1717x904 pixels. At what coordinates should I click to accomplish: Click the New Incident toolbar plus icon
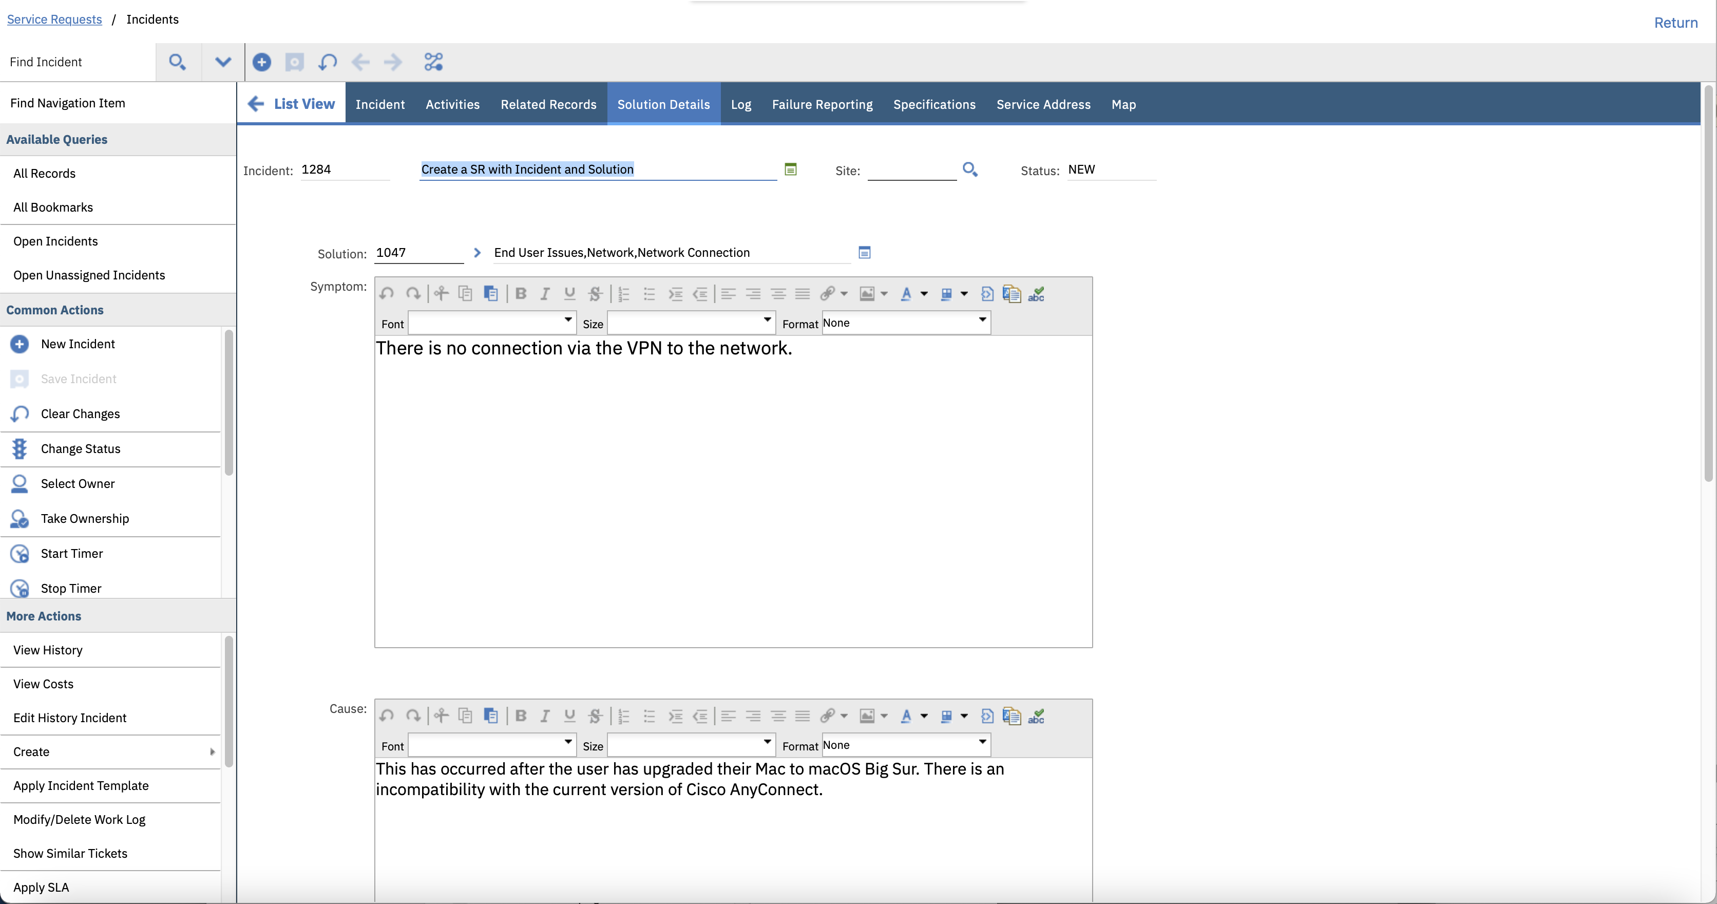261,62
